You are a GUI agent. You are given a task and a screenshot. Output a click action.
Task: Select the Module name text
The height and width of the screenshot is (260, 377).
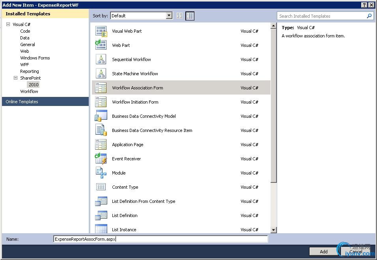[x=119, y=173]
